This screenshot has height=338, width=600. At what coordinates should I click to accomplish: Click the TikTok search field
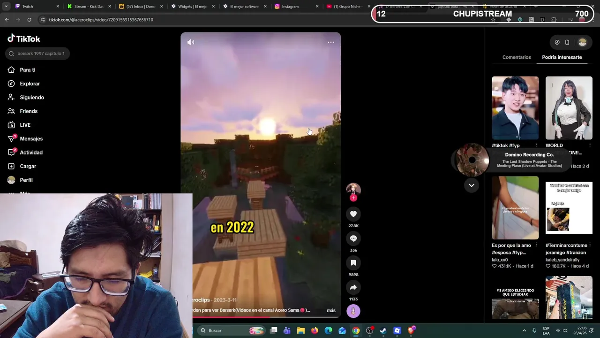(x=38, y=54)
